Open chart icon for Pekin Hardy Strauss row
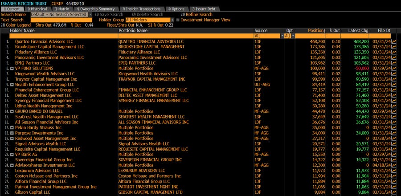Image resolution: width=401 pixels, height=196 pixels. coord(394,127)
